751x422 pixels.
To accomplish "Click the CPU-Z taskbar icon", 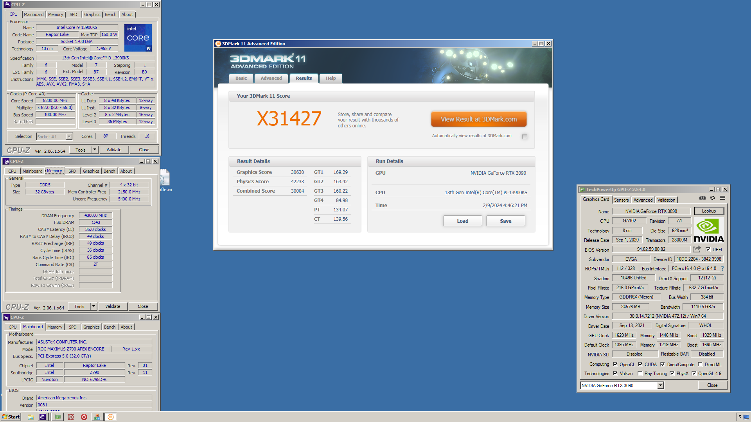I will 43,417.
